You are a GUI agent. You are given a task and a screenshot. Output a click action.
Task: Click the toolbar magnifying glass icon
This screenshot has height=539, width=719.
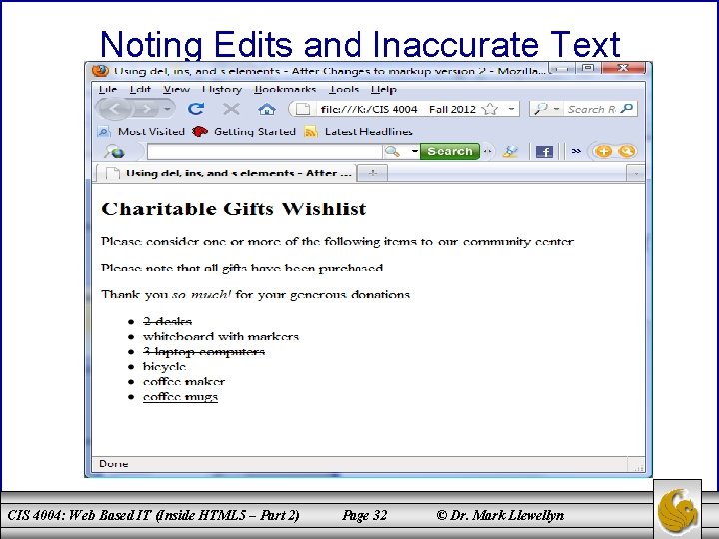pyautogui.click(x=392, y=152)
